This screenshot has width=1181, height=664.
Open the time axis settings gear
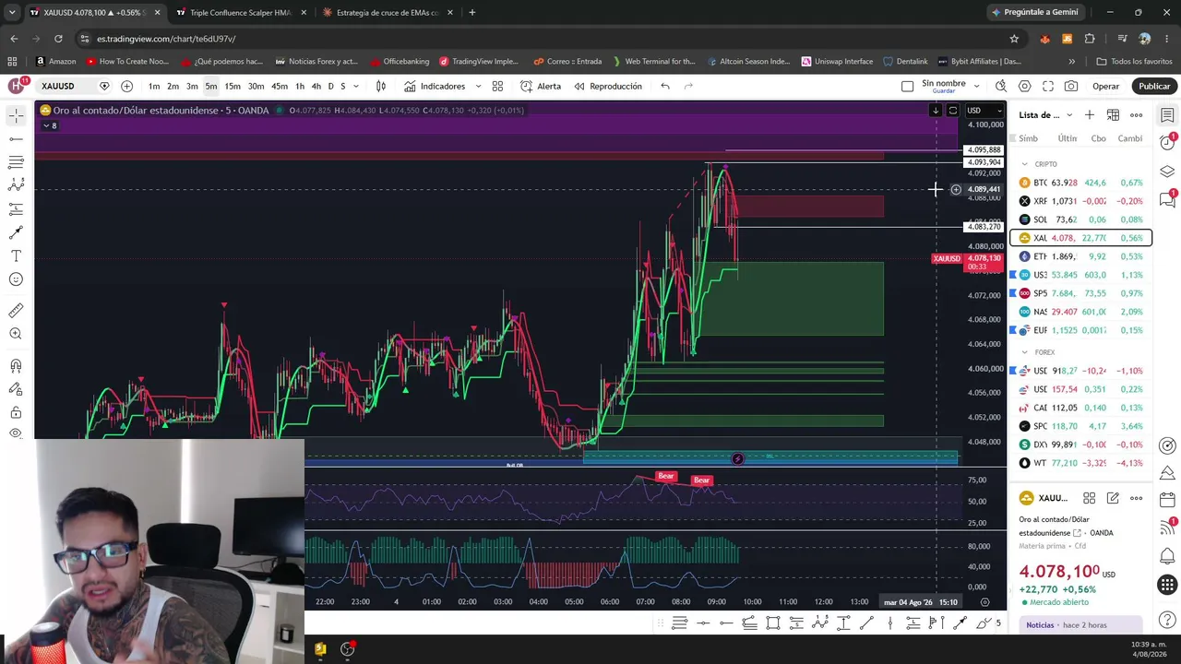click(985, 602)
